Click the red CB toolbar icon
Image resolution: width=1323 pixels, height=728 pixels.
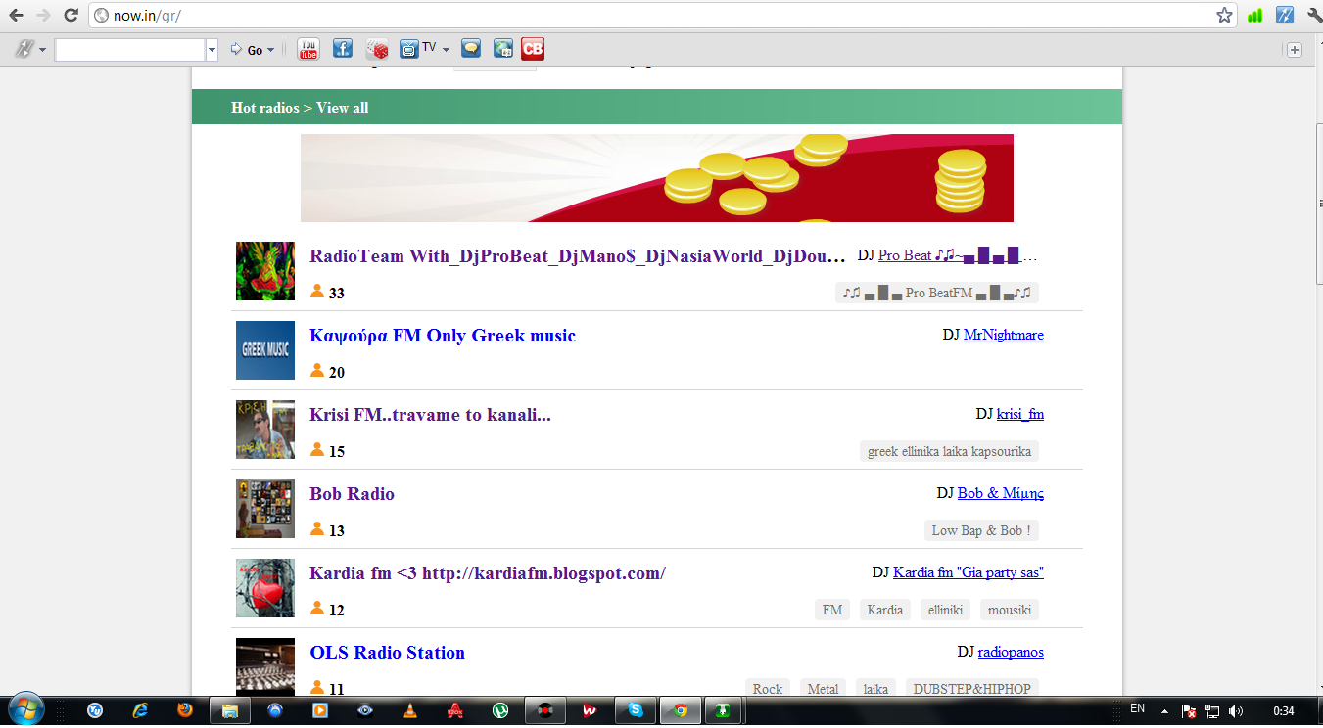[533, 49]
